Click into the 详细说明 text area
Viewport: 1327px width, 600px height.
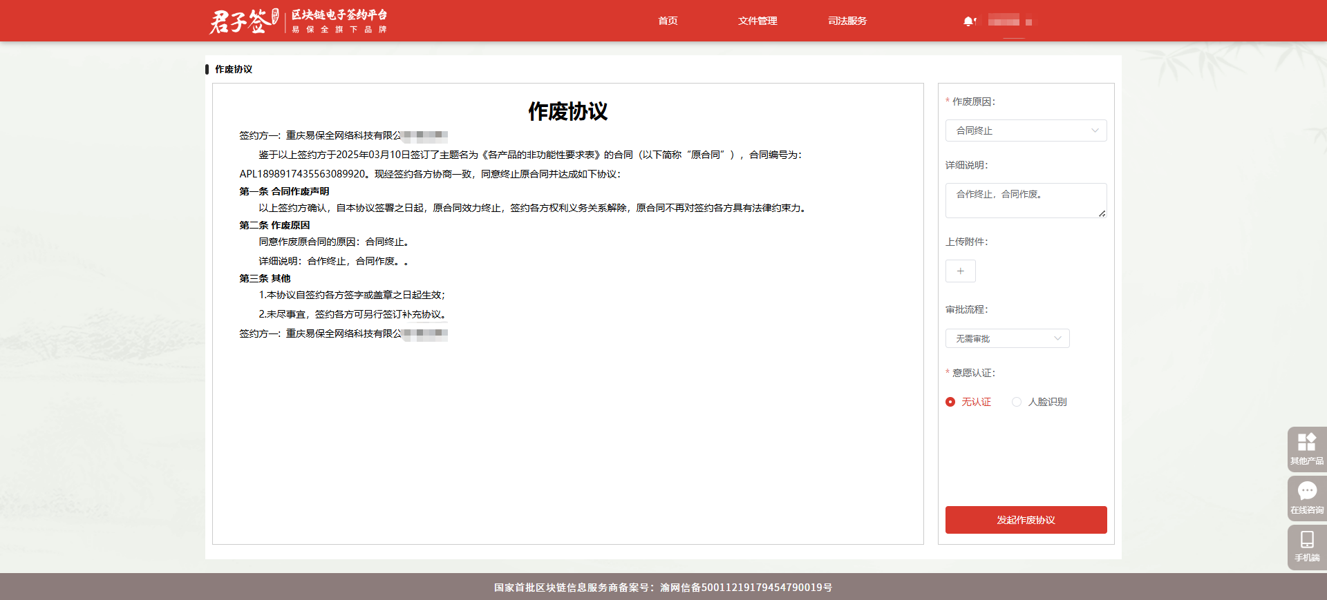(x=1026, y=200)
